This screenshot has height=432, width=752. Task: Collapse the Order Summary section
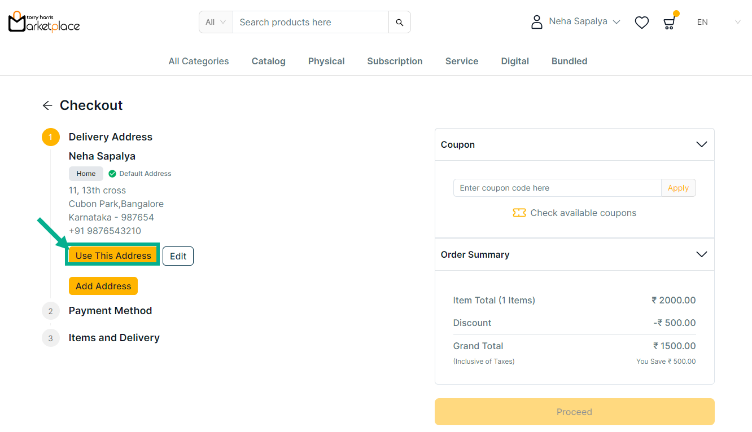coord(701,254)
